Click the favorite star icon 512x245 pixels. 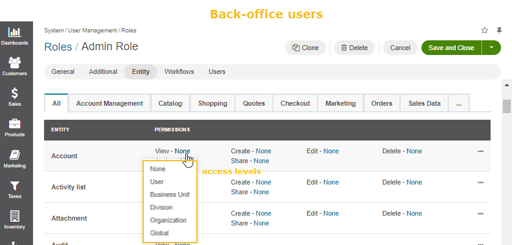(484, 31)
